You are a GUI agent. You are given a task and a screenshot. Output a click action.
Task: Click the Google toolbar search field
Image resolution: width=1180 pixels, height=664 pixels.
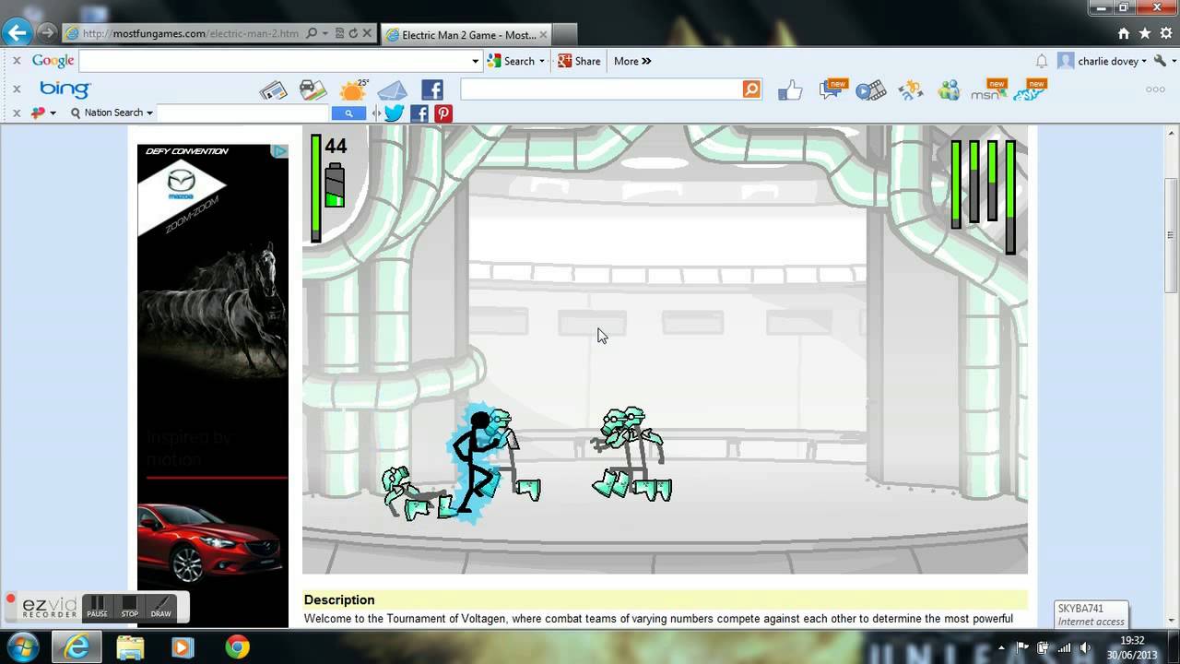pyautogui.click(x=274, y=61)
